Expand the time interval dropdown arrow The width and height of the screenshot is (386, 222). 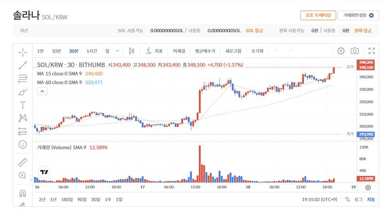pyautogui.click(x=117, y=51)
